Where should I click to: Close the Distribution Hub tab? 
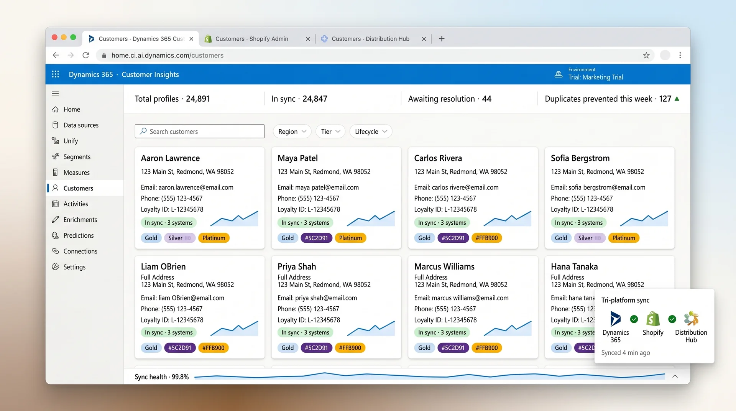point(424,39)
